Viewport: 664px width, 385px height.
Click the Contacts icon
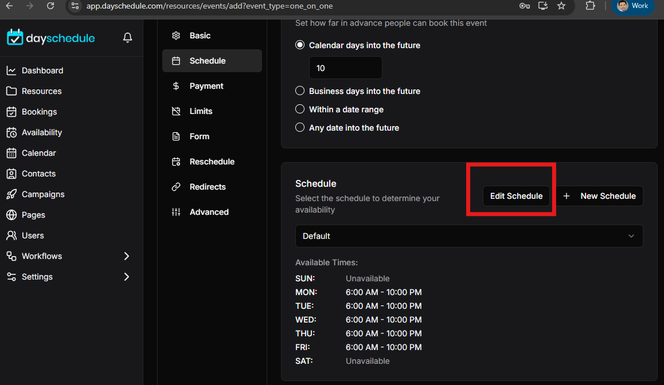11,174
